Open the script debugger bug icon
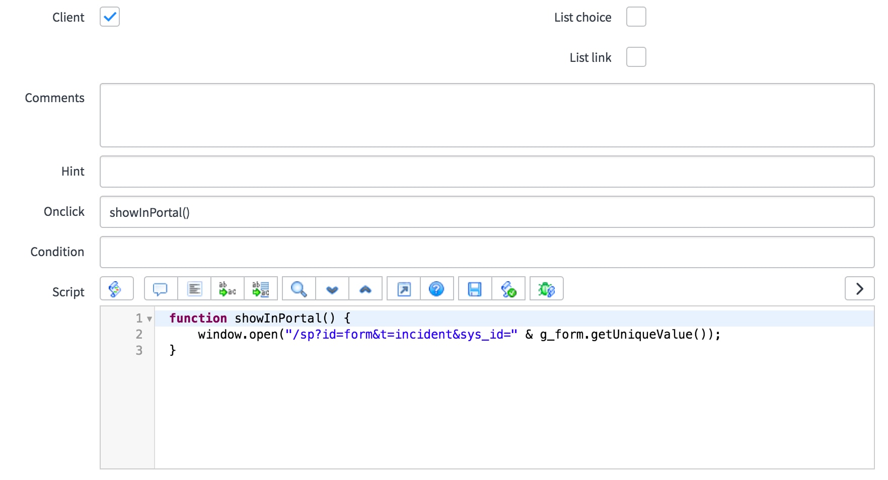888x480 pixels. [546, 289]
